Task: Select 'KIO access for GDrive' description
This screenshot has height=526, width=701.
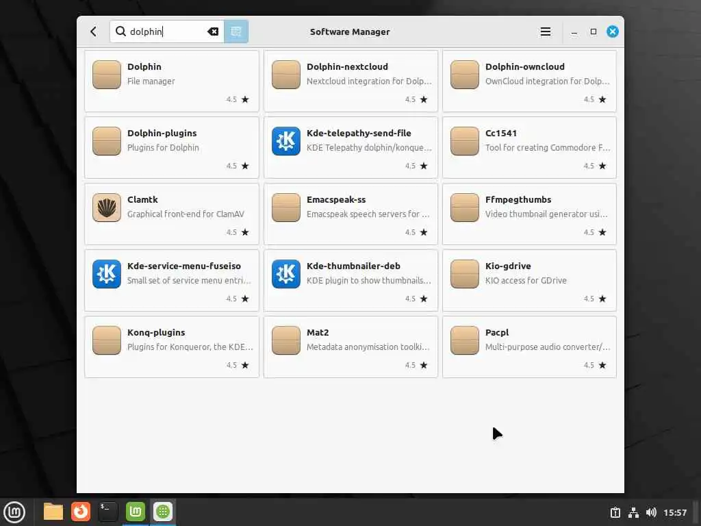Action: pos(526,280)
